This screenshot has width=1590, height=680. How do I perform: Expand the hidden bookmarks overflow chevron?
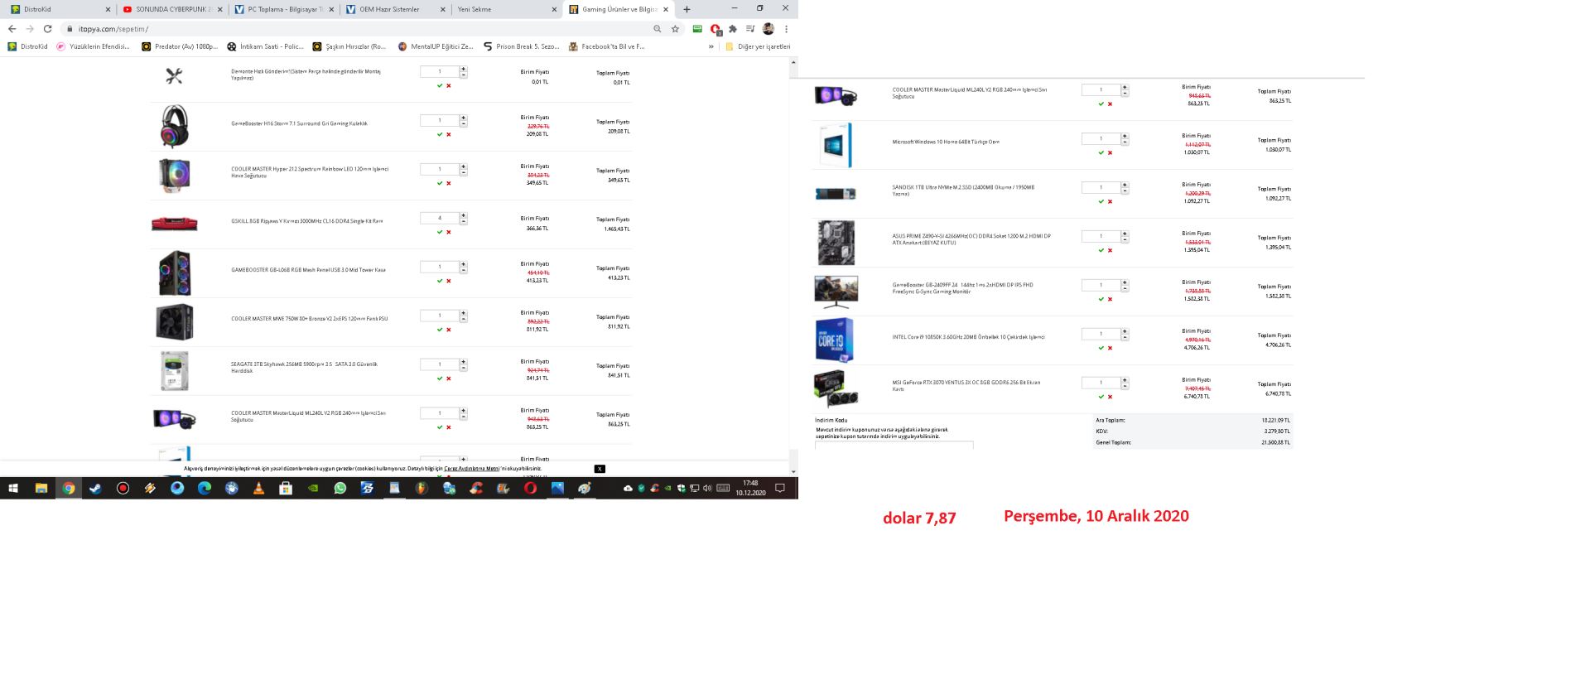click(x=711, y=46)
